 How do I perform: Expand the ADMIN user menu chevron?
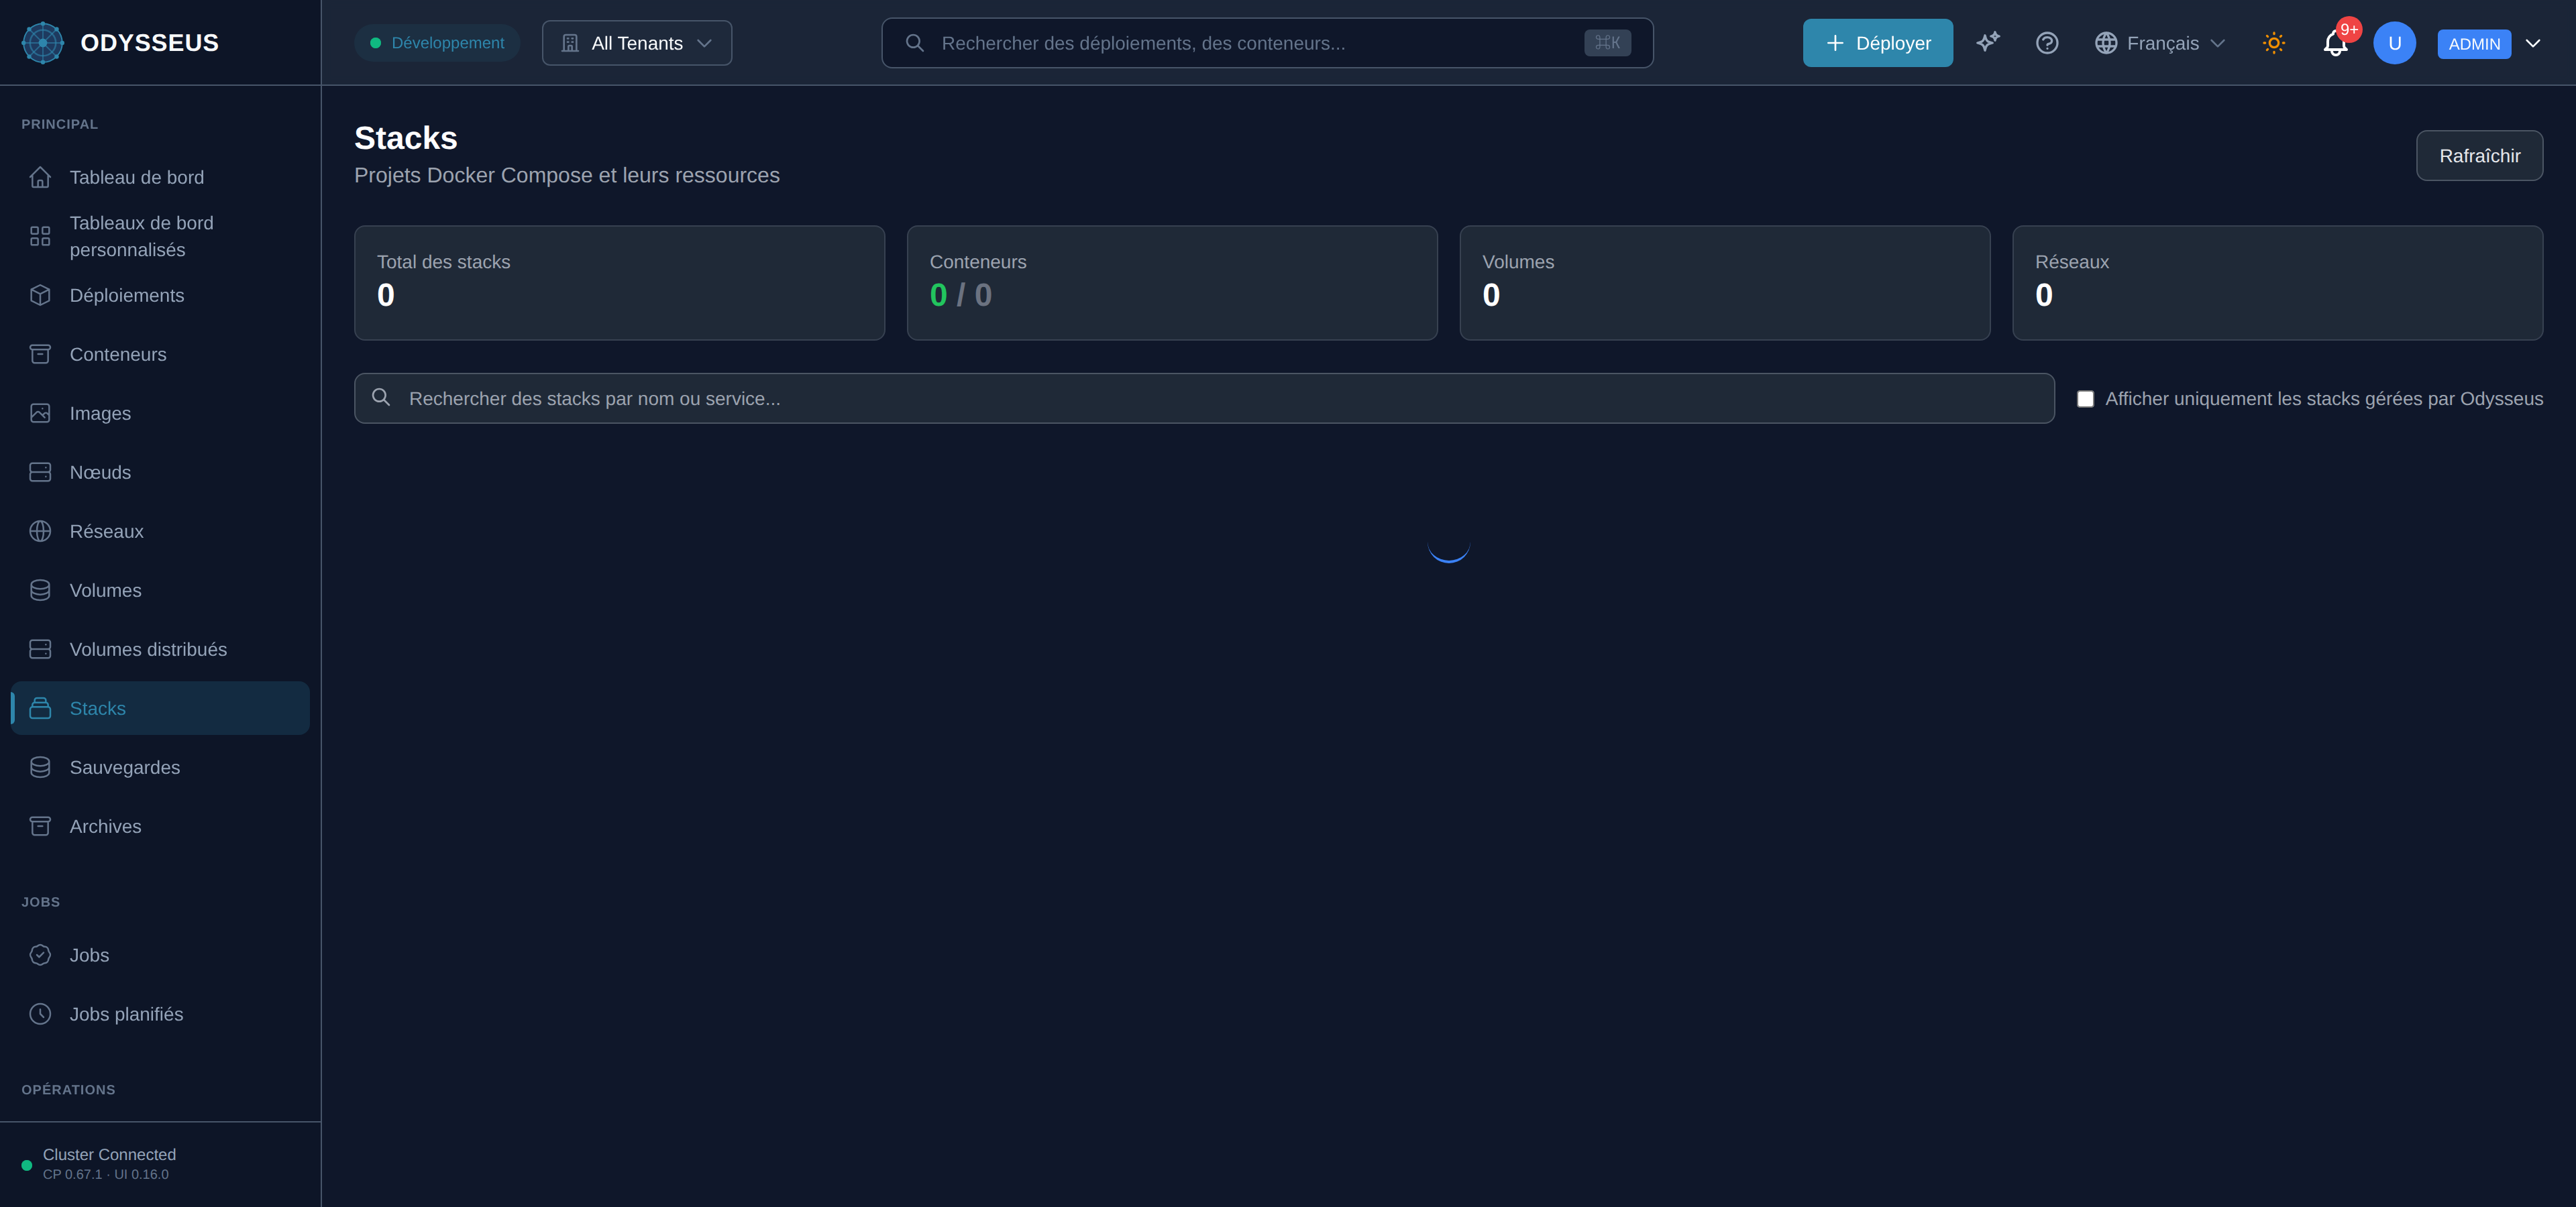tap(2533, 43)
